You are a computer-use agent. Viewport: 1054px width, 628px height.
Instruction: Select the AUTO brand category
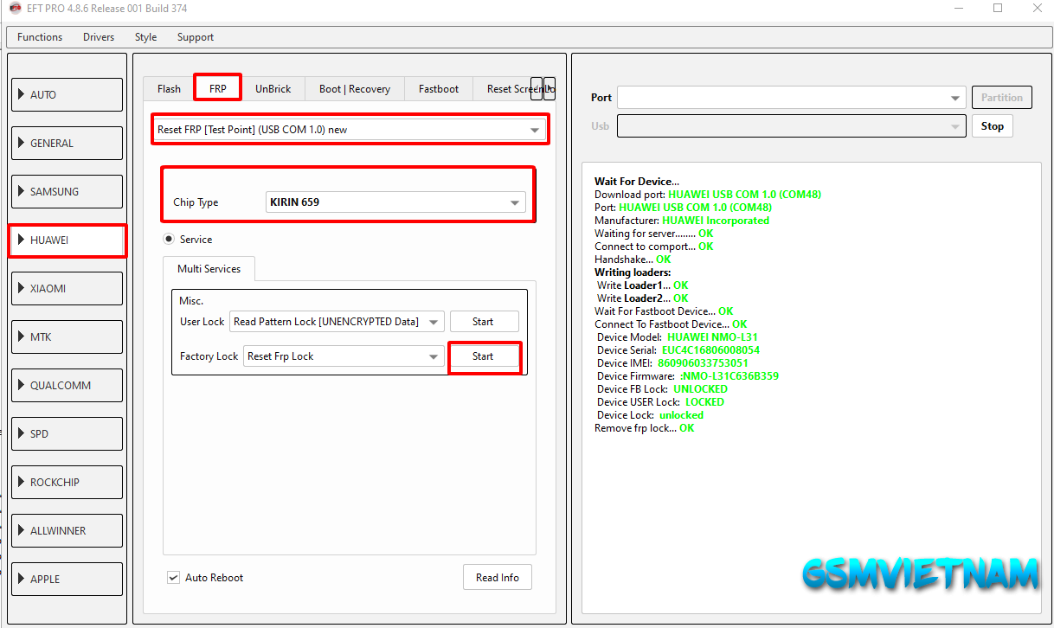tap(67, 94)
